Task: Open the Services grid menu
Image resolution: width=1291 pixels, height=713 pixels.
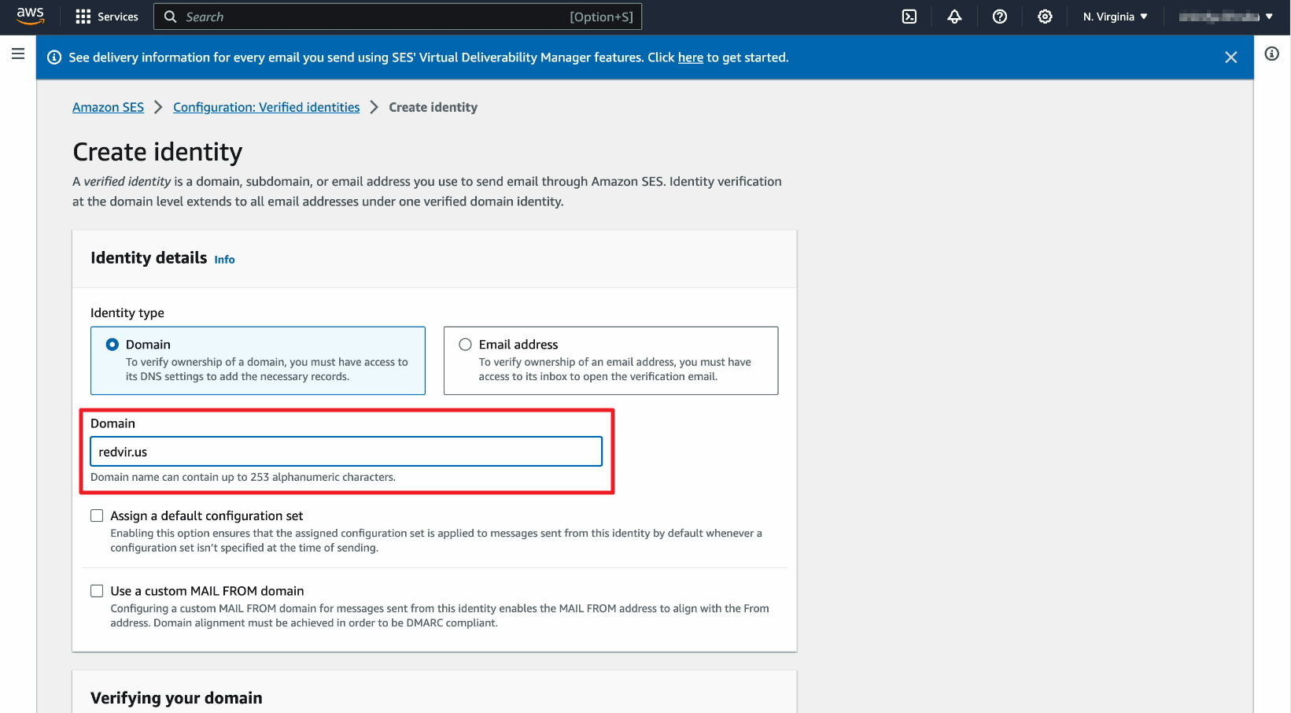Action: [x=106, y=17]
